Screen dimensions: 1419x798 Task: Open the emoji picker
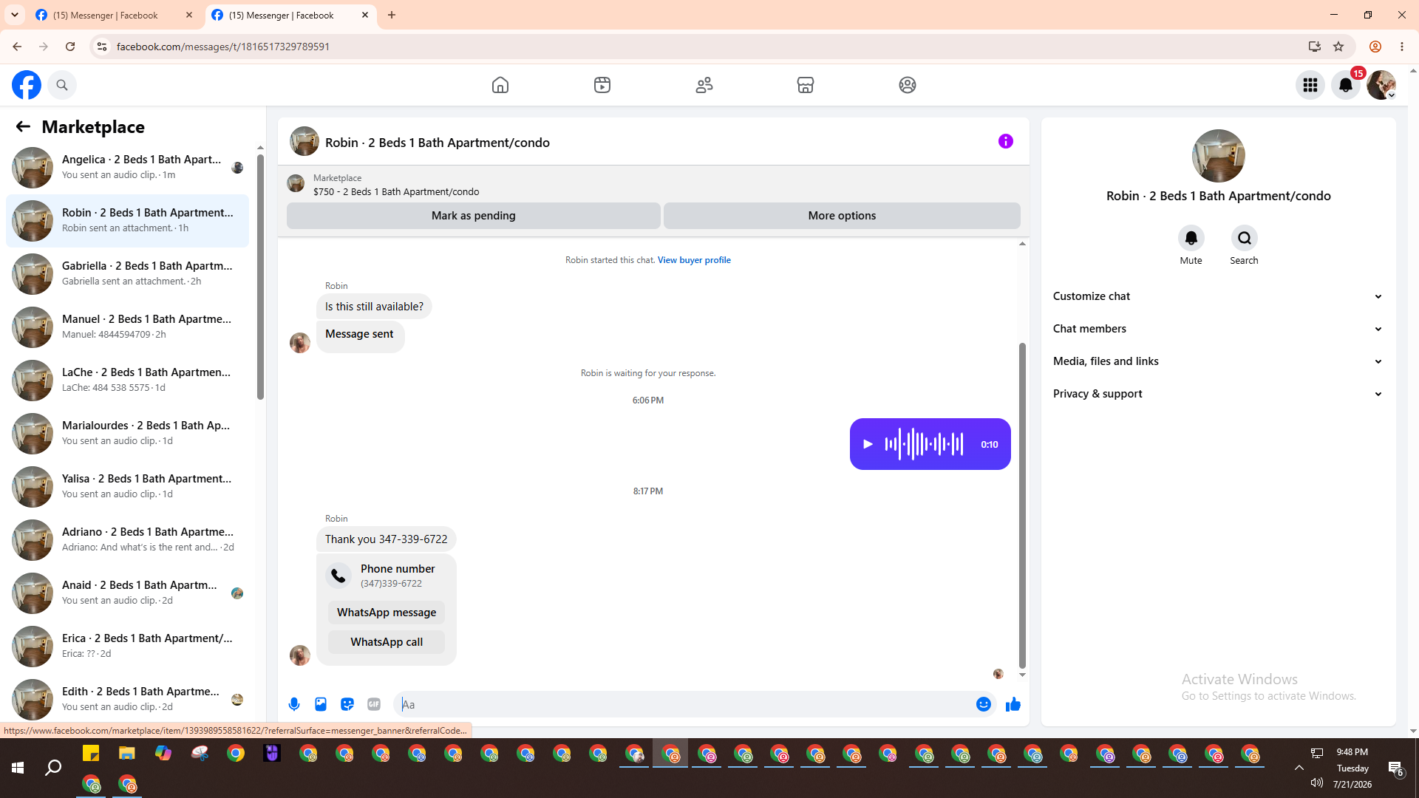point(984,704)
